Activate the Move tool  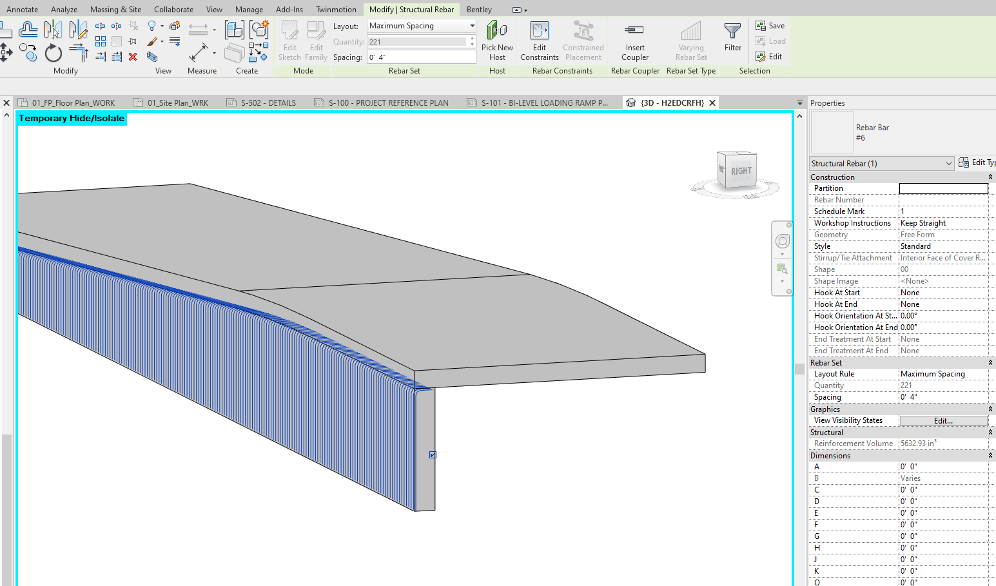point(7,52)
